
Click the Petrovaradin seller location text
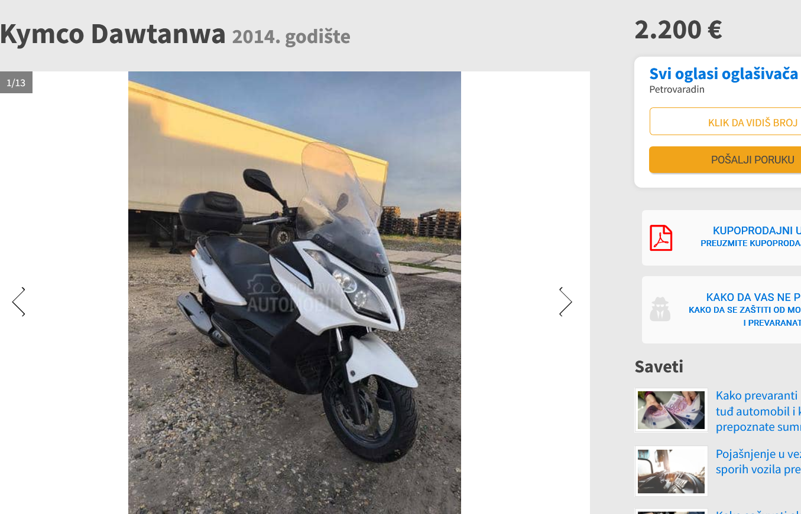tap(677, 90)
